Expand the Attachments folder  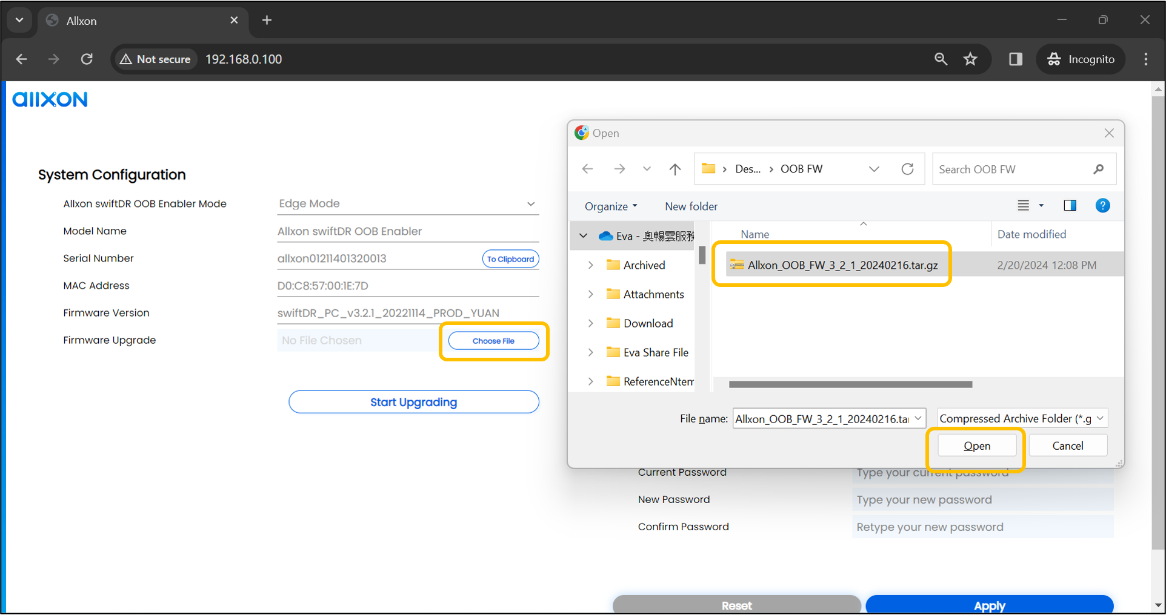click(590, 294)
